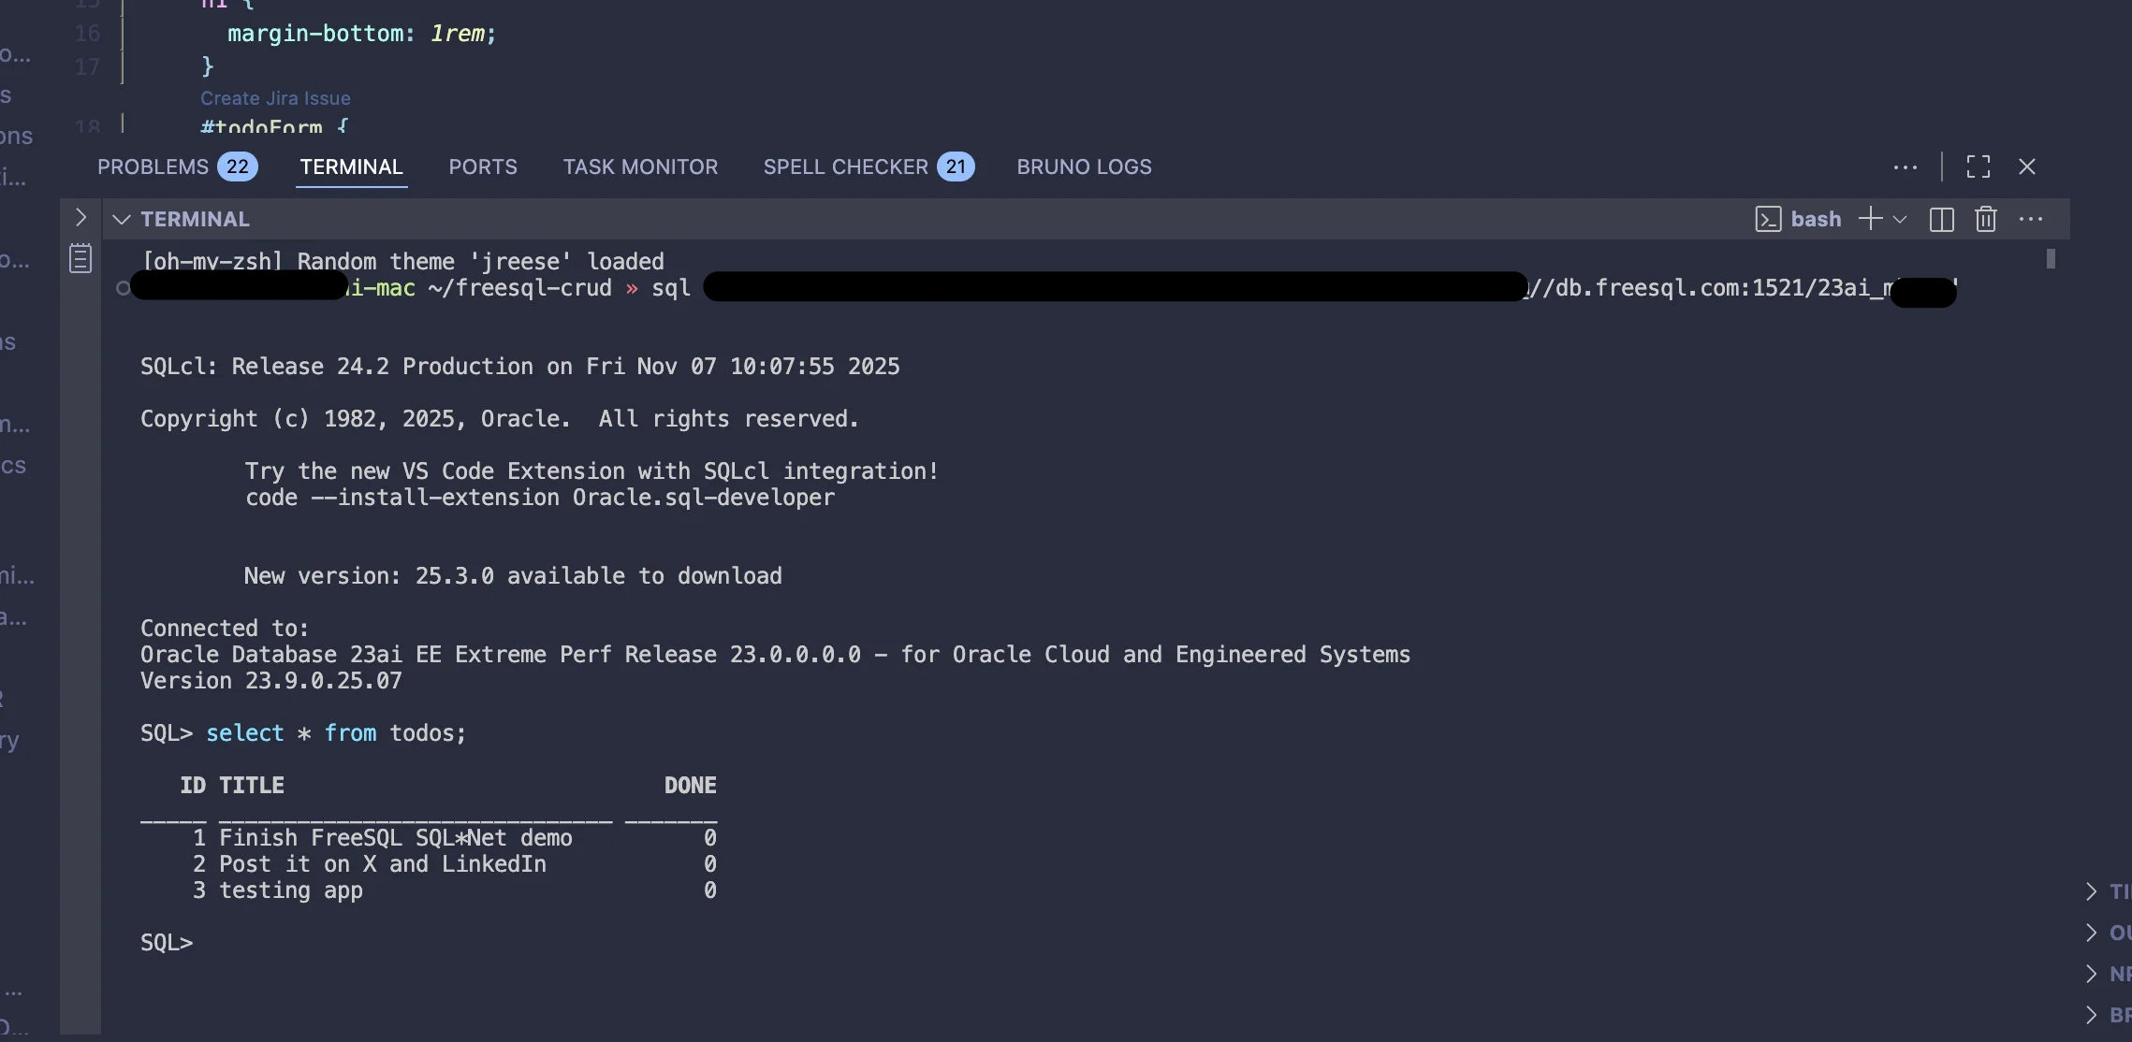
Task: Kill terminal with trash icon
Action: click(x=1986, y=220)
